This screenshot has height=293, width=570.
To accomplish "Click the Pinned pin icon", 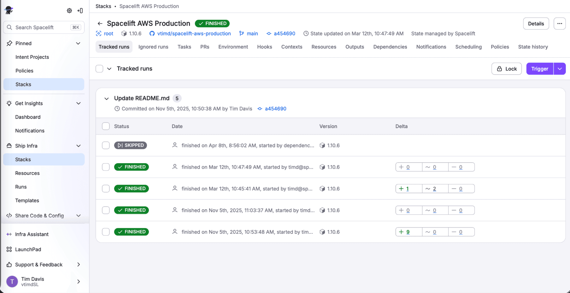I will [x=9, y=43].
